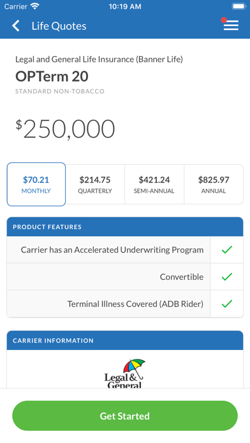Tap the Convertible green checkmark
250x443 pixels.
point(227,277)
